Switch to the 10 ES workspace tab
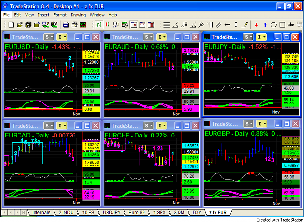 88,212
